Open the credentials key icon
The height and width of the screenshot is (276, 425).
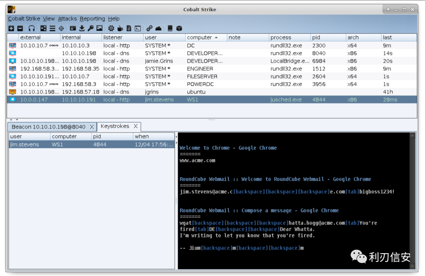point(91,28)
